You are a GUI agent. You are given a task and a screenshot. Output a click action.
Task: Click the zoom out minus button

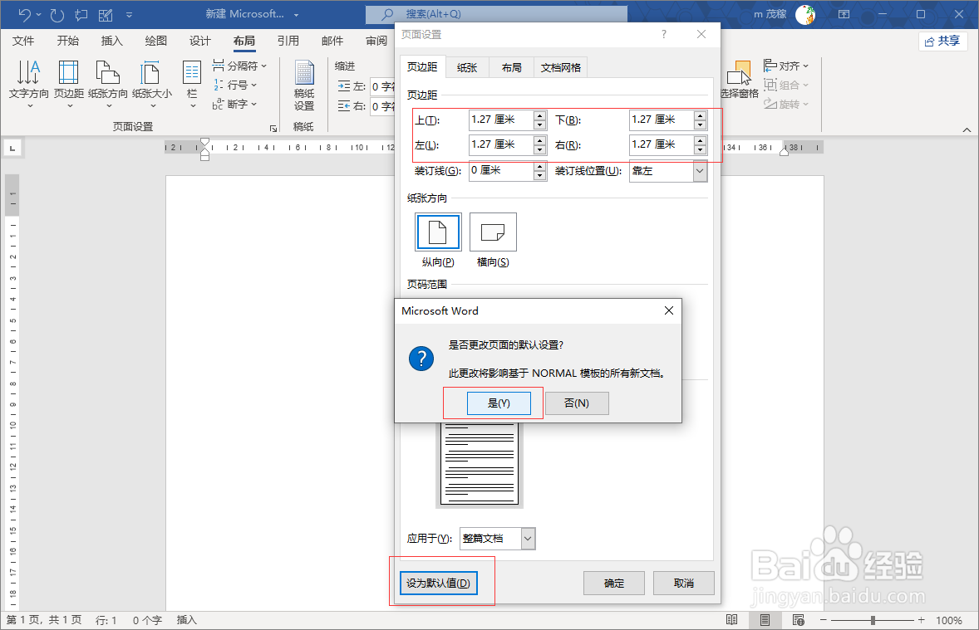824,620
